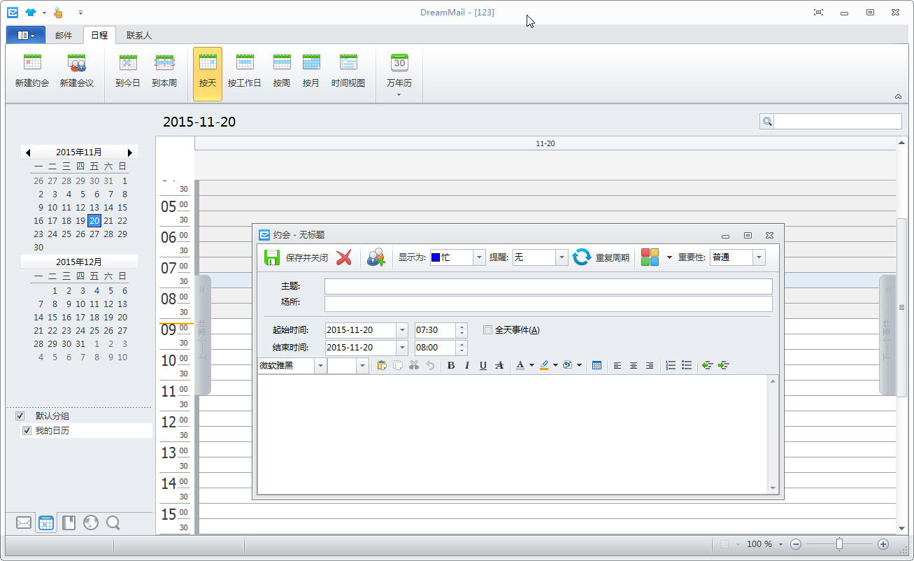Viewport: 914px width, 561px height.
Task: Toggle underline formatting
Action: pos(483,365)
